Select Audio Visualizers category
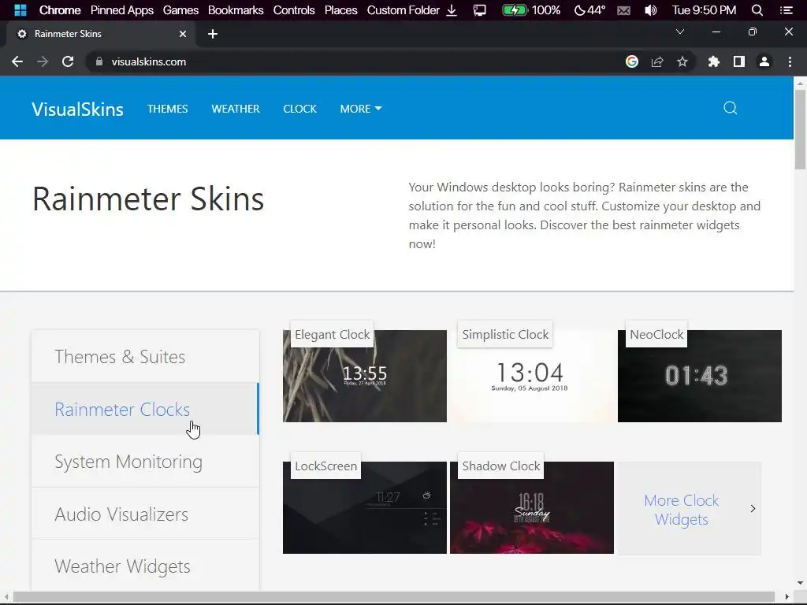Viewport: 807px width, 605px height. (145, 514)
